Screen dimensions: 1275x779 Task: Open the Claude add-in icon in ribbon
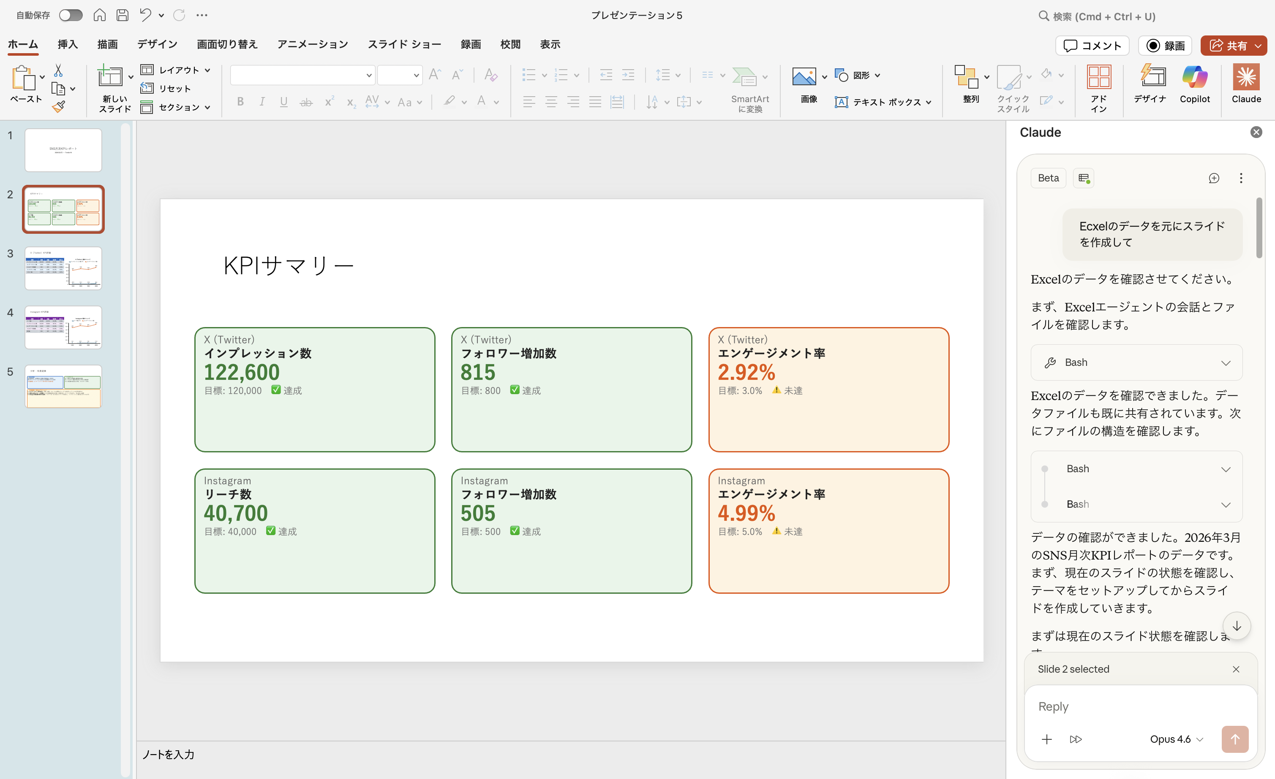1245,84
